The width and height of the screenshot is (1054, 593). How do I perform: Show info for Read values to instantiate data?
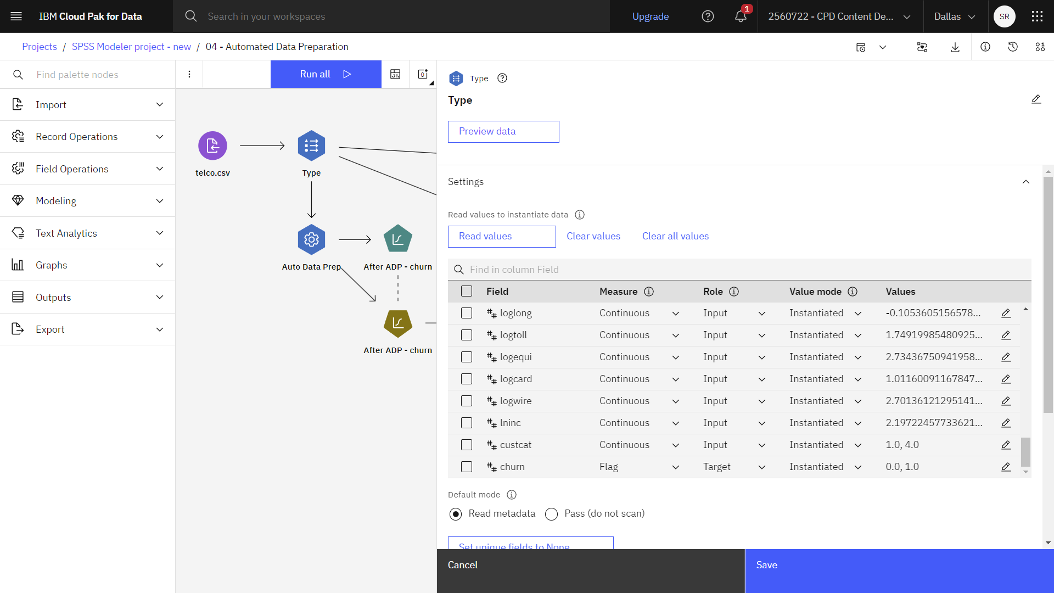tap(580, 215)
